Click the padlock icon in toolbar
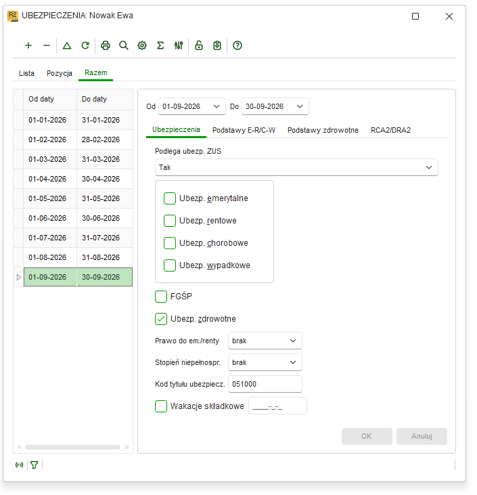 (x=199, y=45)
